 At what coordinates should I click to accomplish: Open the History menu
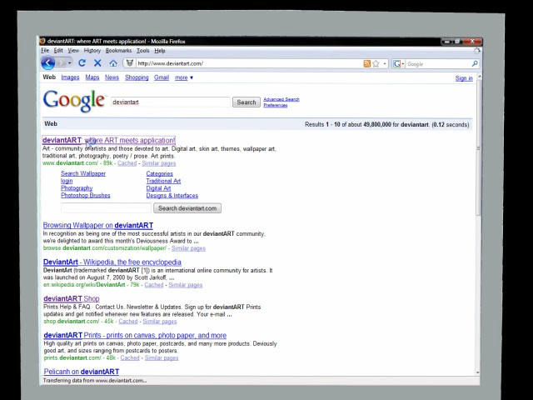[92, 51]
